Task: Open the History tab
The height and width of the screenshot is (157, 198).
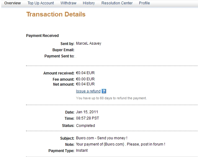Action: (x=89, y=3)
